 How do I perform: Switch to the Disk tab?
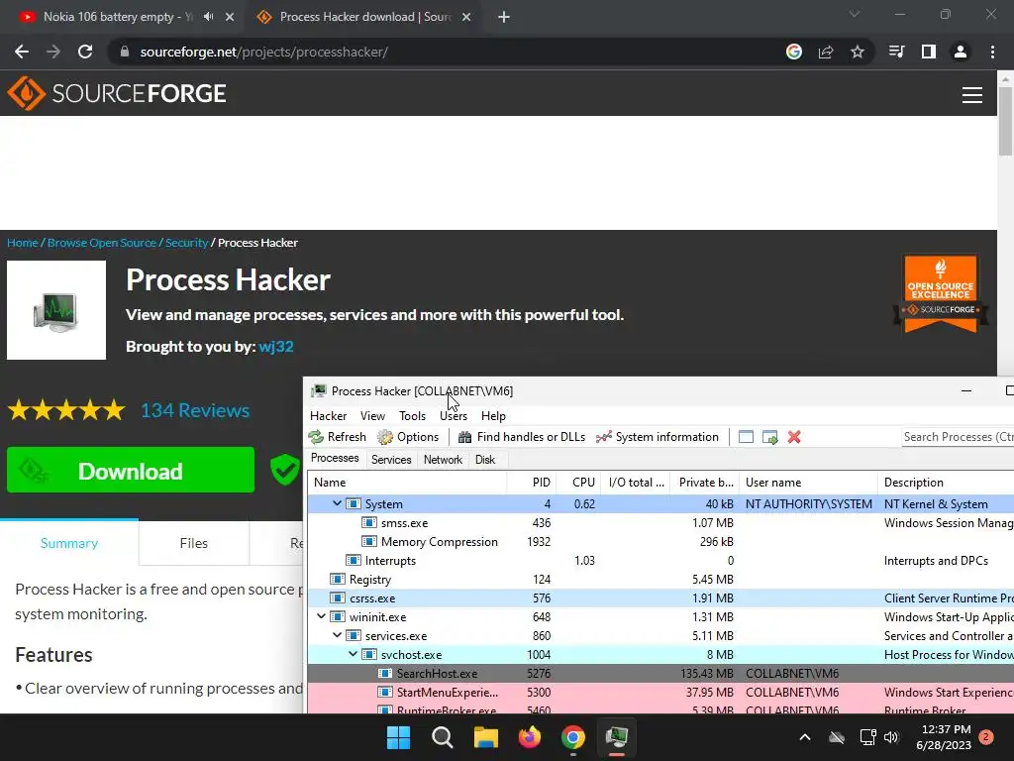pos(485,460)
